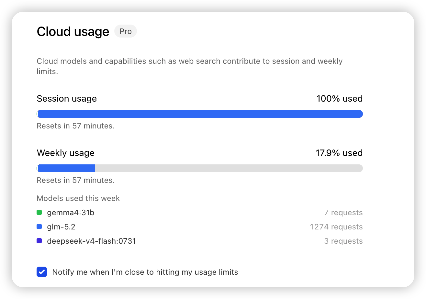Select the deepseek-v4-flash:0731 model row

pos(200,241)
